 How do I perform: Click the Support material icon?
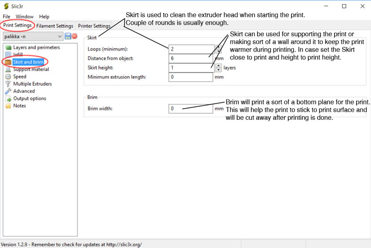[x=8, y=69]
